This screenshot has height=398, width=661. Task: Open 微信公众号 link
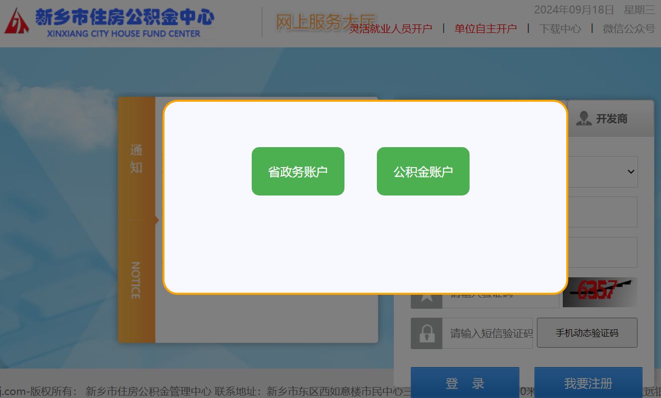[628, 29]
